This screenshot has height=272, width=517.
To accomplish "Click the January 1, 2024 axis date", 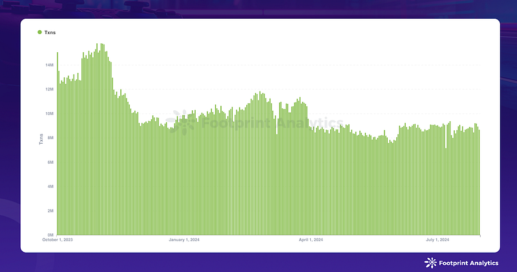I will pos(184,240).
